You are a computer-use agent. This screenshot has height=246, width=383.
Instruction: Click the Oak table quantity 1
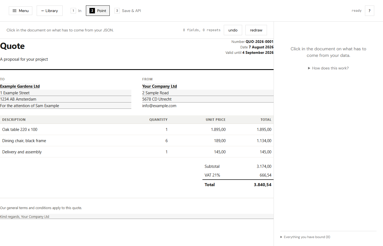(166, 130)
